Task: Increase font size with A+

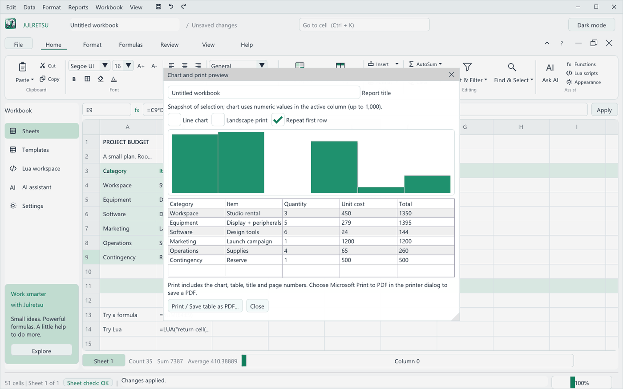Action: pyautogui.click(x=141, y=66)
